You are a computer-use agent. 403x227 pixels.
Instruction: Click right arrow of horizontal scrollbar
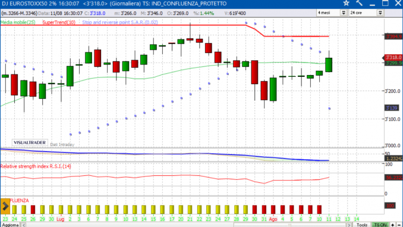tap(349, 225)
